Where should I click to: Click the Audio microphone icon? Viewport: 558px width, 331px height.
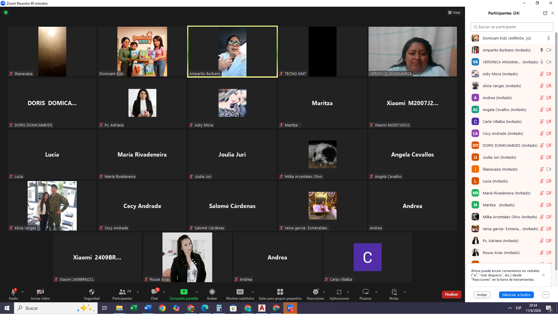[x=13, y=292]
